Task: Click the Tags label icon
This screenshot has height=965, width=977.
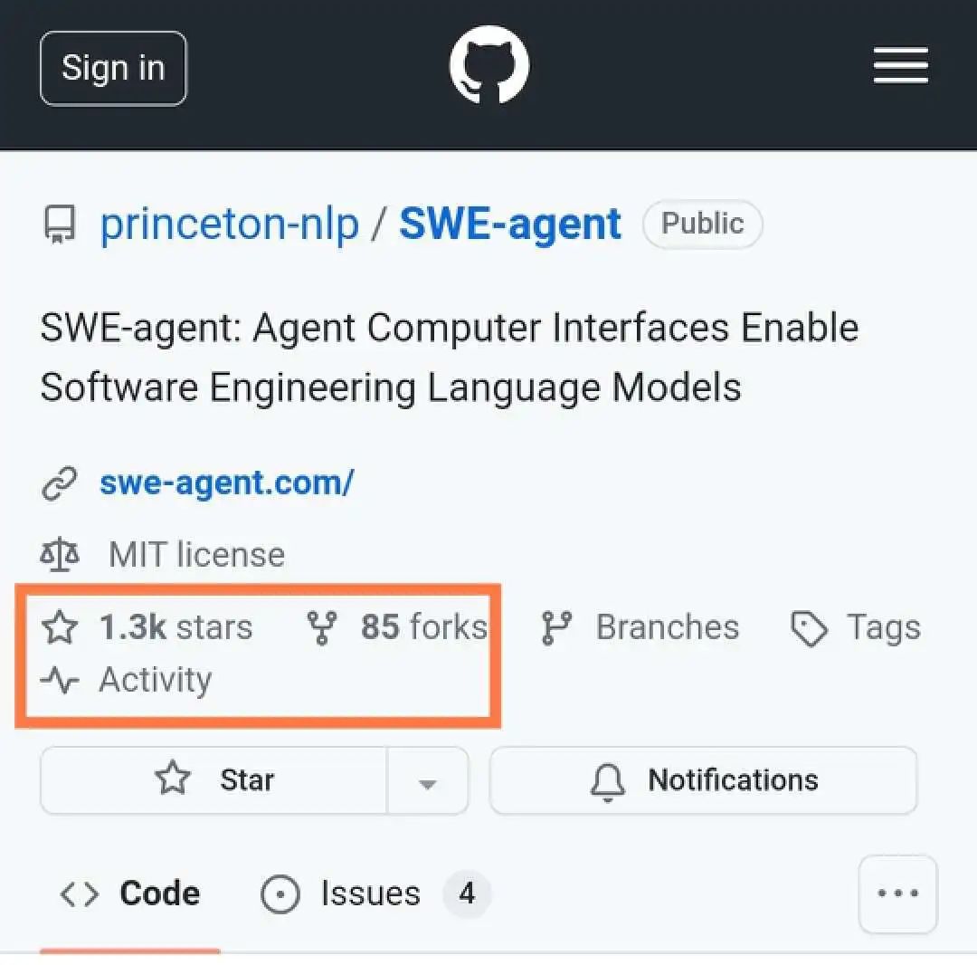Action: pyautogui.click(x=809, y=628)
